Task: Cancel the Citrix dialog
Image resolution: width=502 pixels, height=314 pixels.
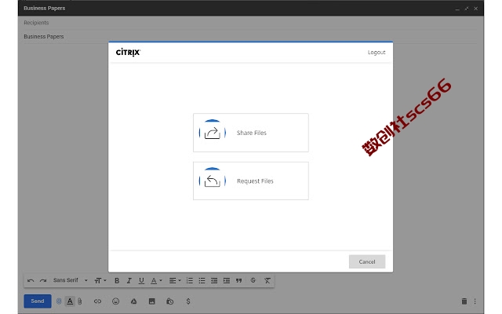Action: 367,261
